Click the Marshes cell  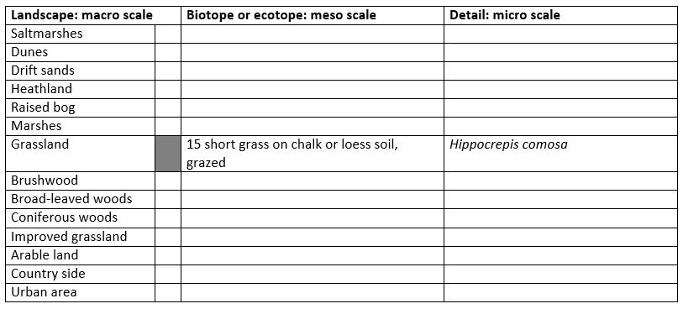click(x=81, y=126)
